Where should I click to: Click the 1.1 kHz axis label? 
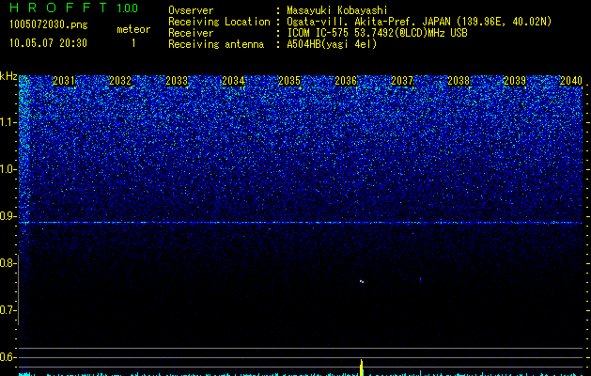tap(8, 122)
